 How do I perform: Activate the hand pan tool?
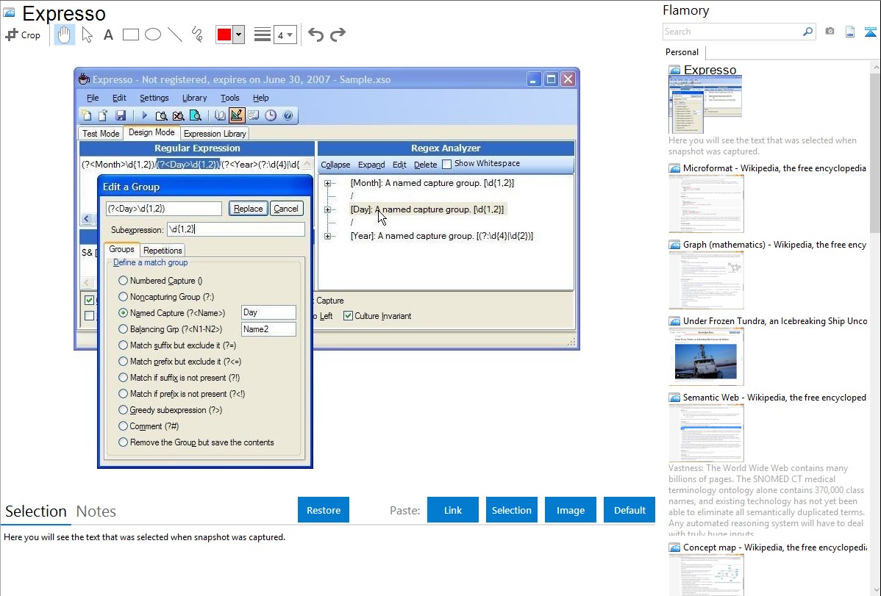tap(65, 35)
